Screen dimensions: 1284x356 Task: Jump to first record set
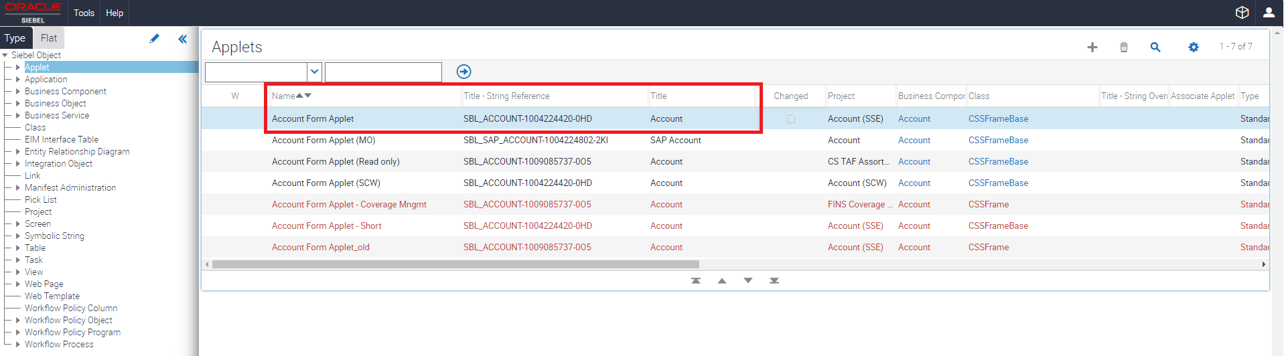click(x=696, y=281)
